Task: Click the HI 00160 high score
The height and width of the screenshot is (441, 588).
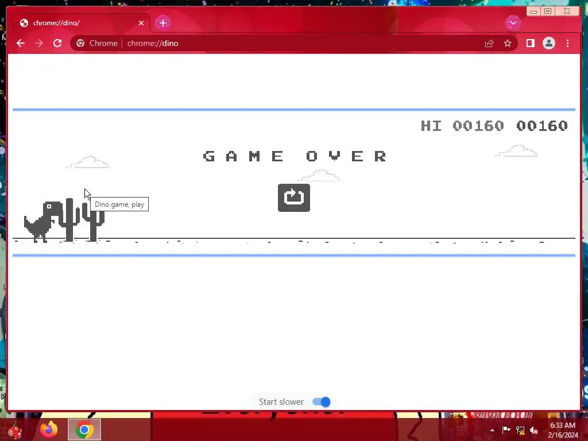Action: [x=462, y=126]
